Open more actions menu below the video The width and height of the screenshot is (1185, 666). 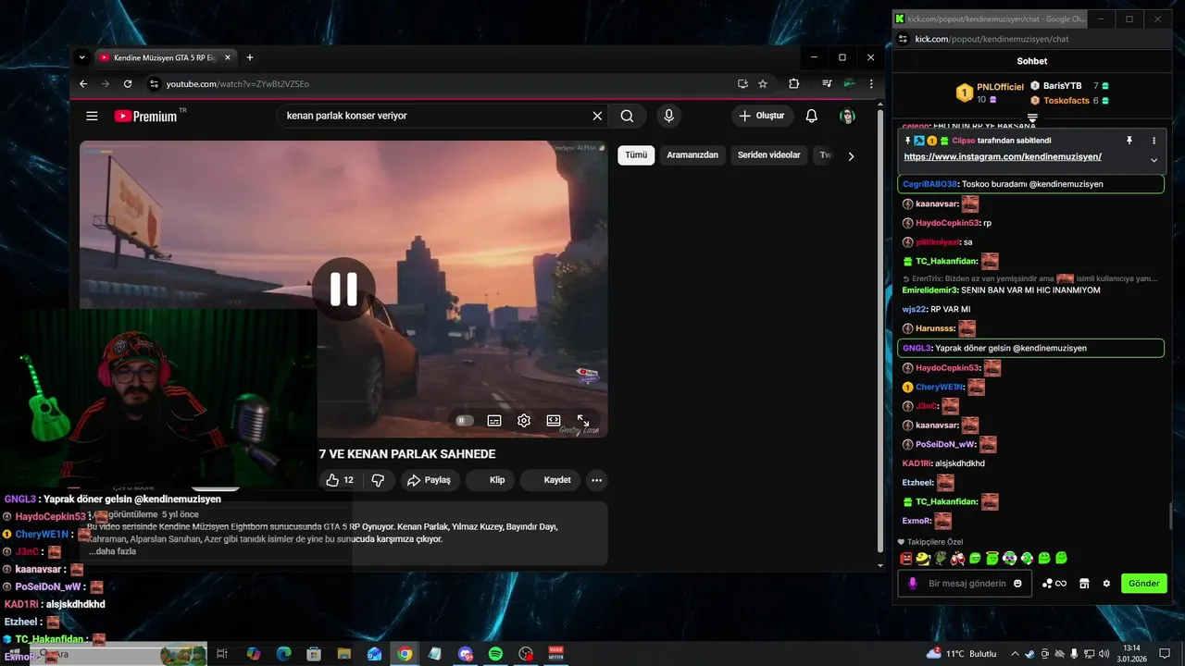coord(596,480)
